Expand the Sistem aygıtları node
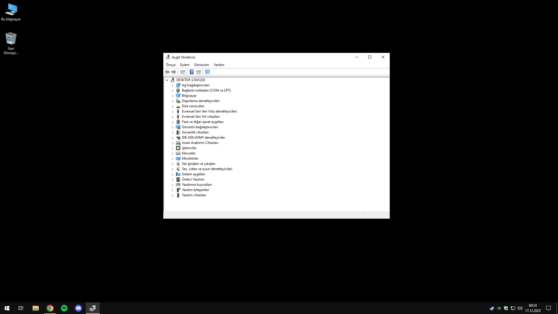The width and height of the screenshot is (558, 314). click(x=172, y=174)
